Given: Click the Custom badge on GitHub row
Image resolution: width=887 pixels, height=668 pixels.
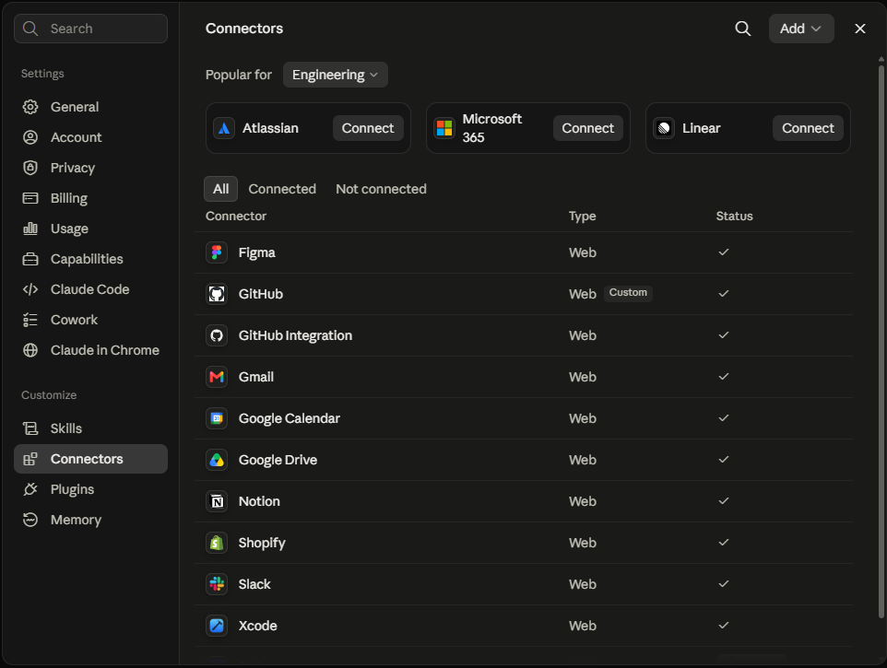Looking at the screenshot, I should [628, 293].
